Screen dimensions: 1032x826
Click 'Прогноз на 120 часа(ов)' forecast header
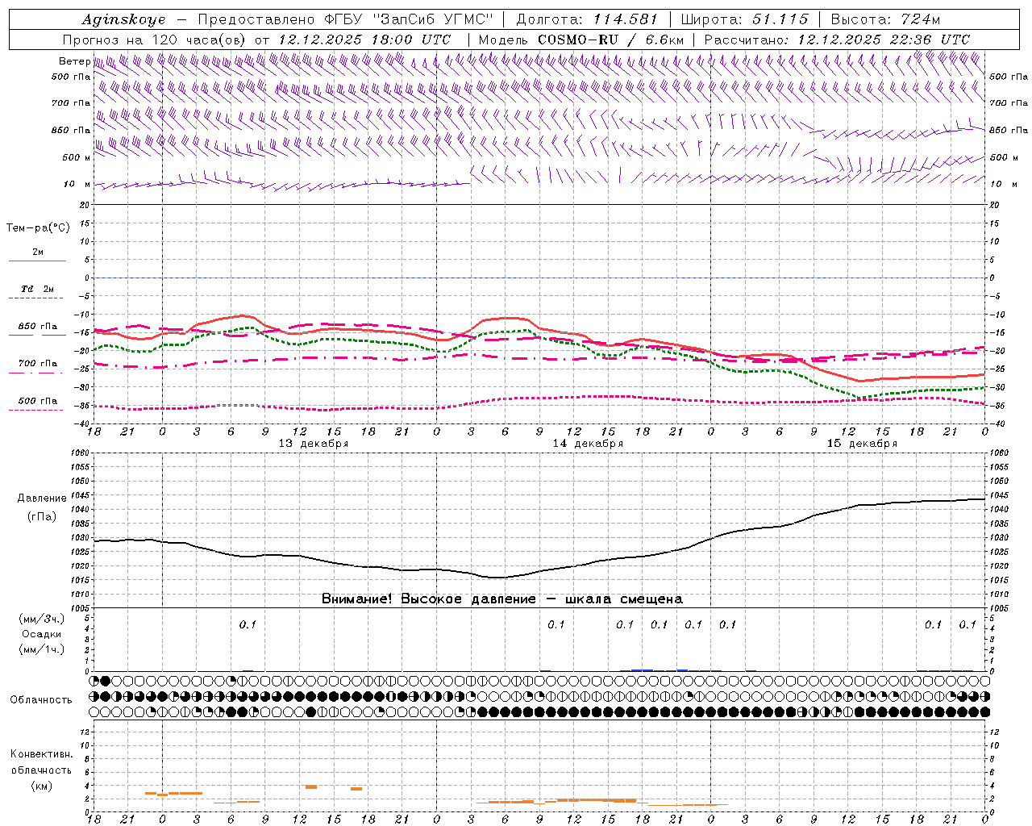coord(156,40)
